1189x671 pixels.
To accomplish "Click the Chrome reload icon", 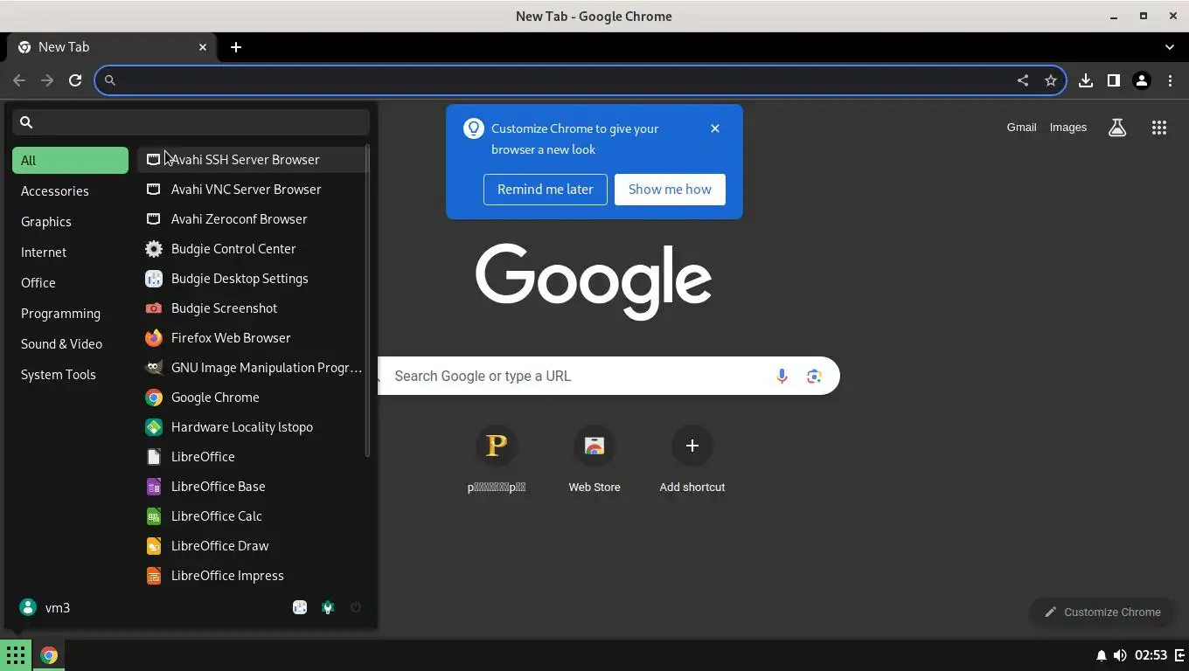I will (x=75, y=80).
